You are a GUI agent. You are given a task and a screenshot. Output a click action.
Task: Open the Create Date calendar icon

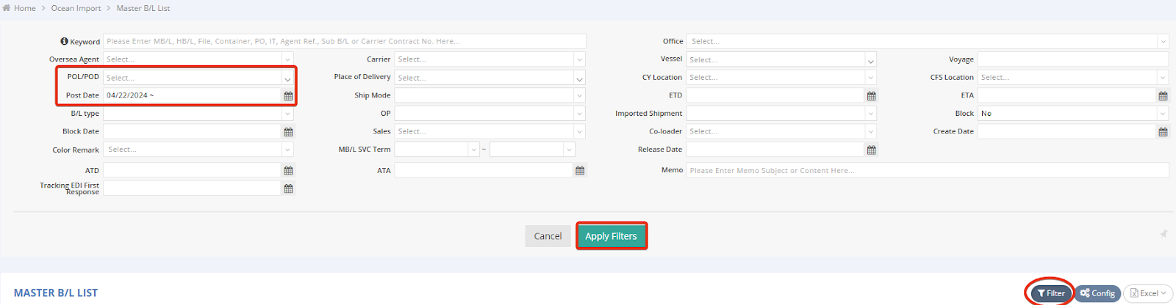1163,132
